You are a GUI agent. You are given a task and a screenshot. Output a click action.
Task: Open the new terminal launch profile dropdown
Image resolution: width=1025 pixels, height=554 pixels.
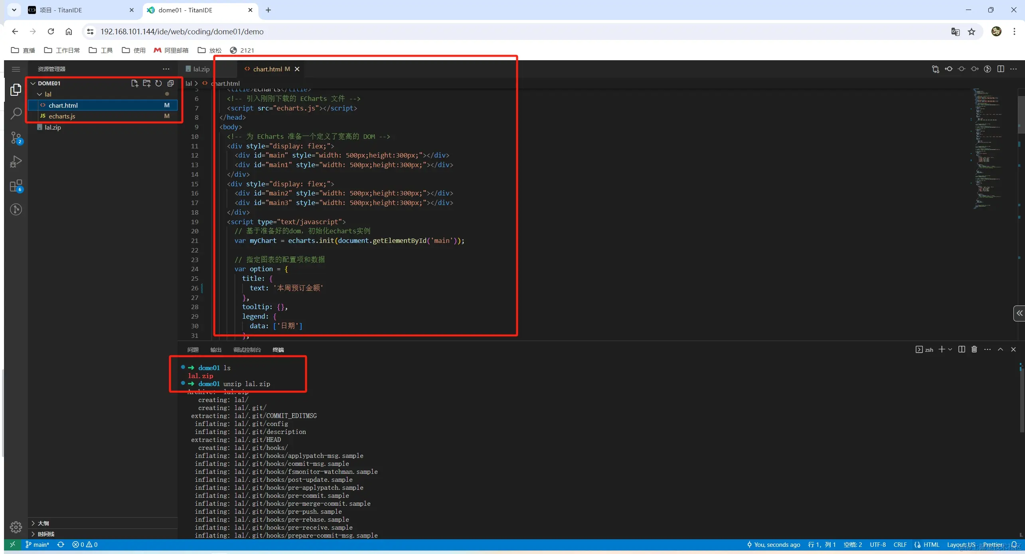950,349
